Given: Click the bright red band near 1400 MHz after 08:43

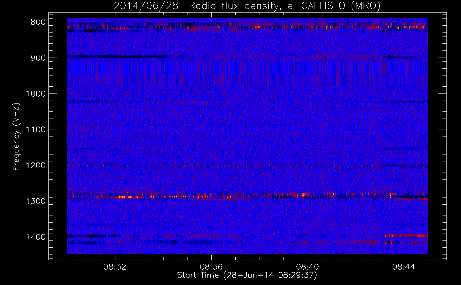Looking at the screenshot, I should click(406, 236).
